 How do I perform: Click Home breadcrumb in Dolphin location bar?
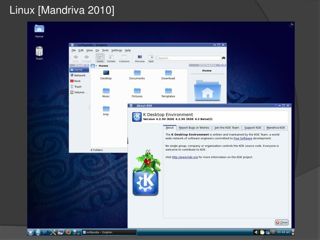pyautogui.click(x=103, y=66)
